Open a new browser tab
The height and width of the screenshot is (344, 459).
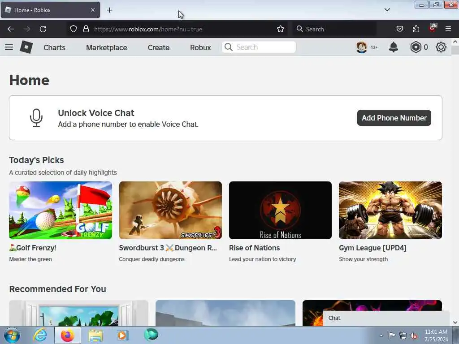[x=109, y=10]
